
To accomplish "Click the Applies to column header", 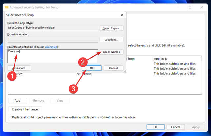I will pos(161,59).
